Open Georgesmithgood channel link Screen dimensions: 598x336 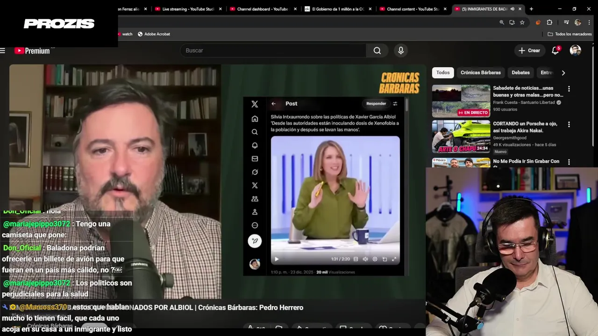[510, 138]
